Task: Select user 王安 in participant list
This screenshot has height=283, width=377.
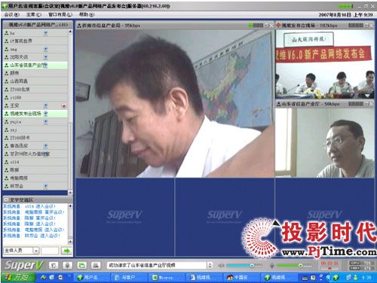Action: (35, 105)
